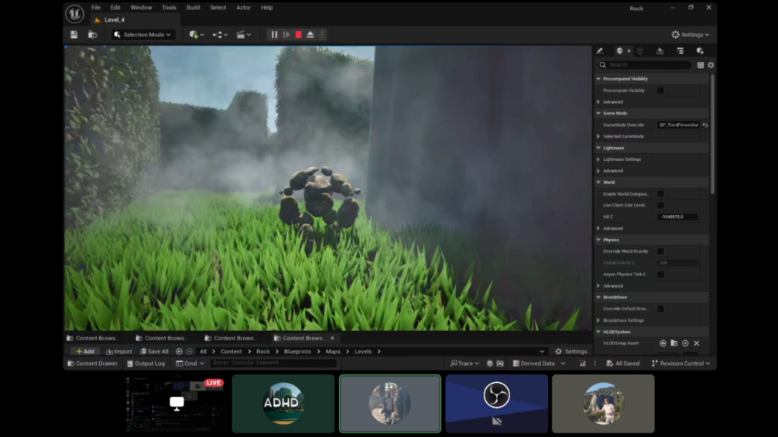Collapse the Precomputed Visibility section
Viewport: 778px width, 437px height.
tap(598, 79)
